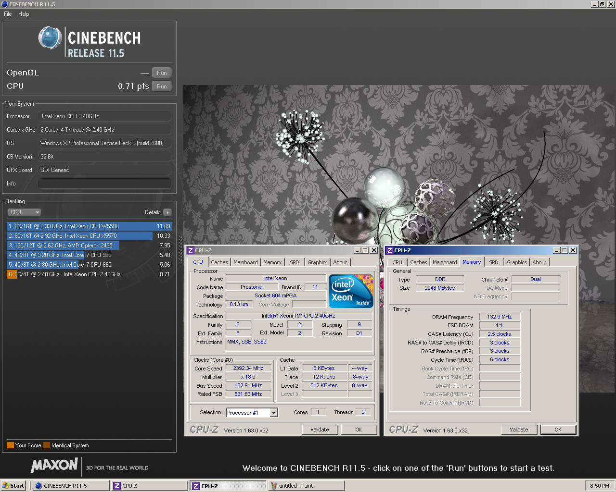
Task: Switch to Graphics tab in left CPU-Z
Action: 318,262
